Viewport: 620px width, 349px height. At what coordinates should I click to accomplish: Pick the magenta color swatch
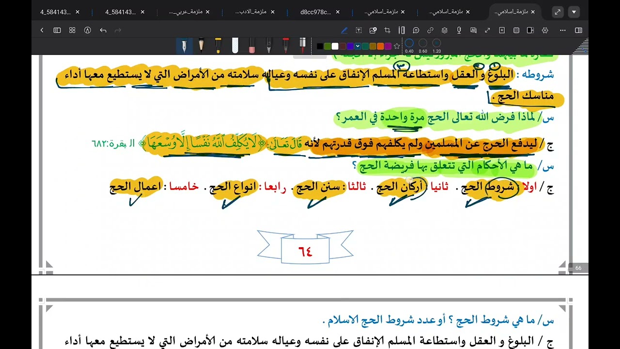click(388, 47)
